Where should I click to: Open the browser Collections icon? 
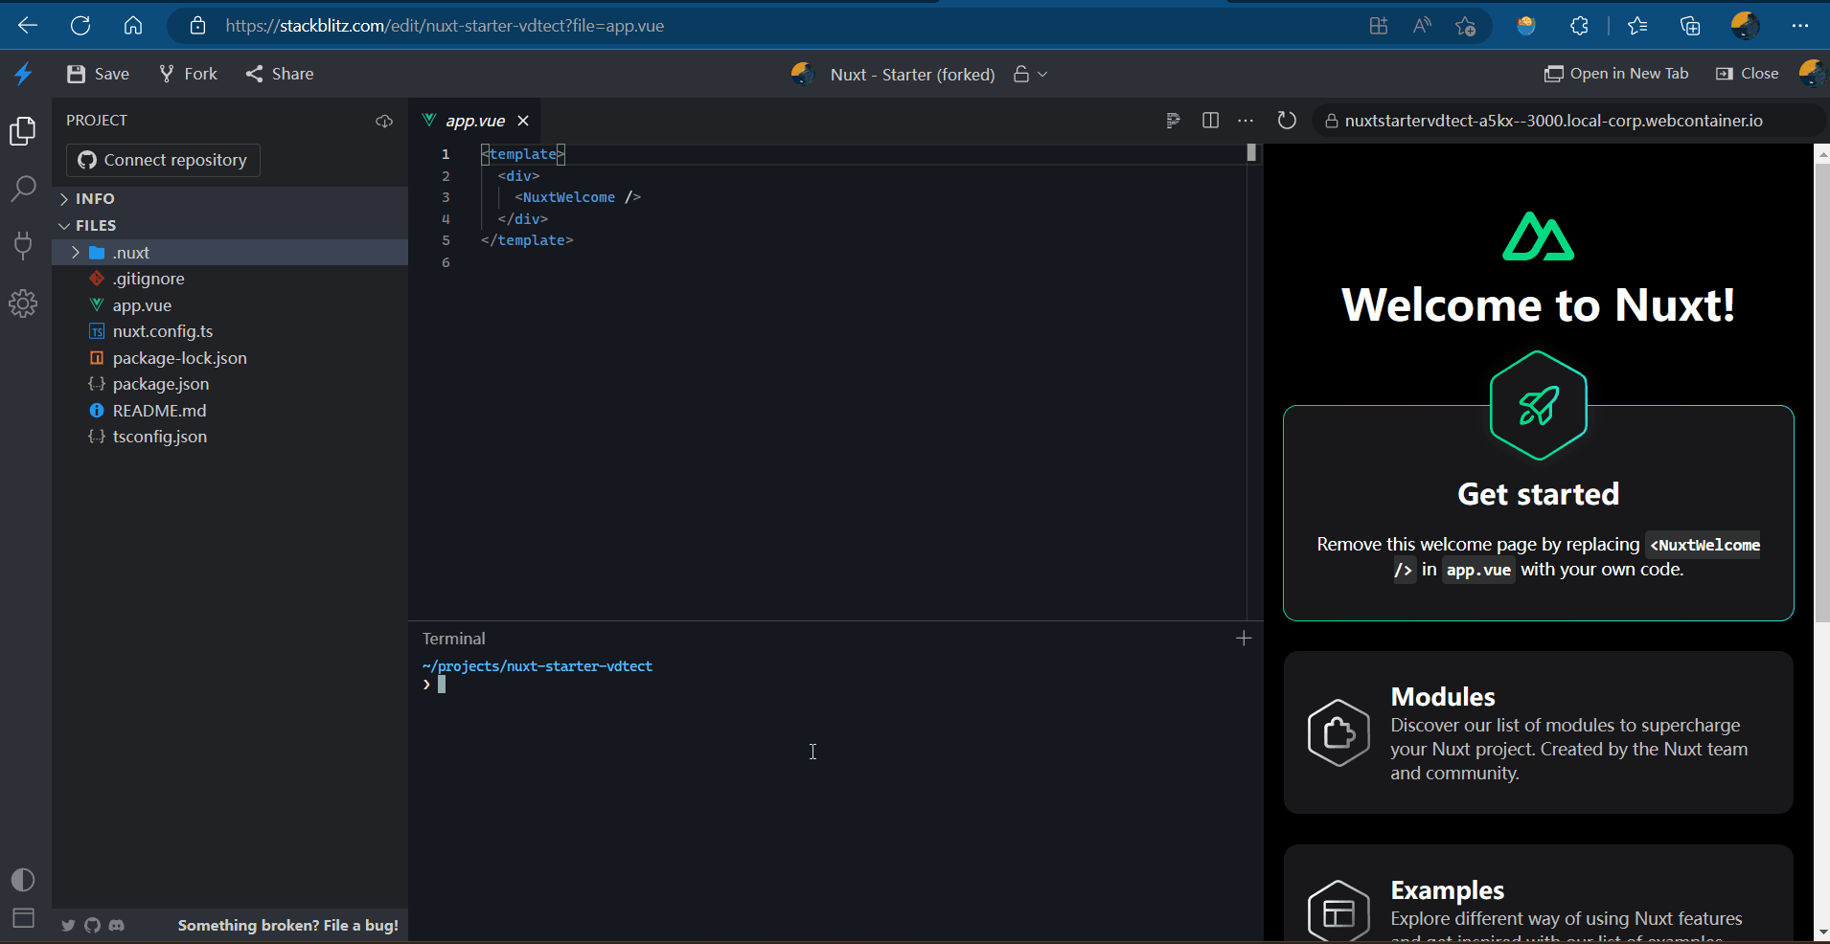tap(1690, 26)
